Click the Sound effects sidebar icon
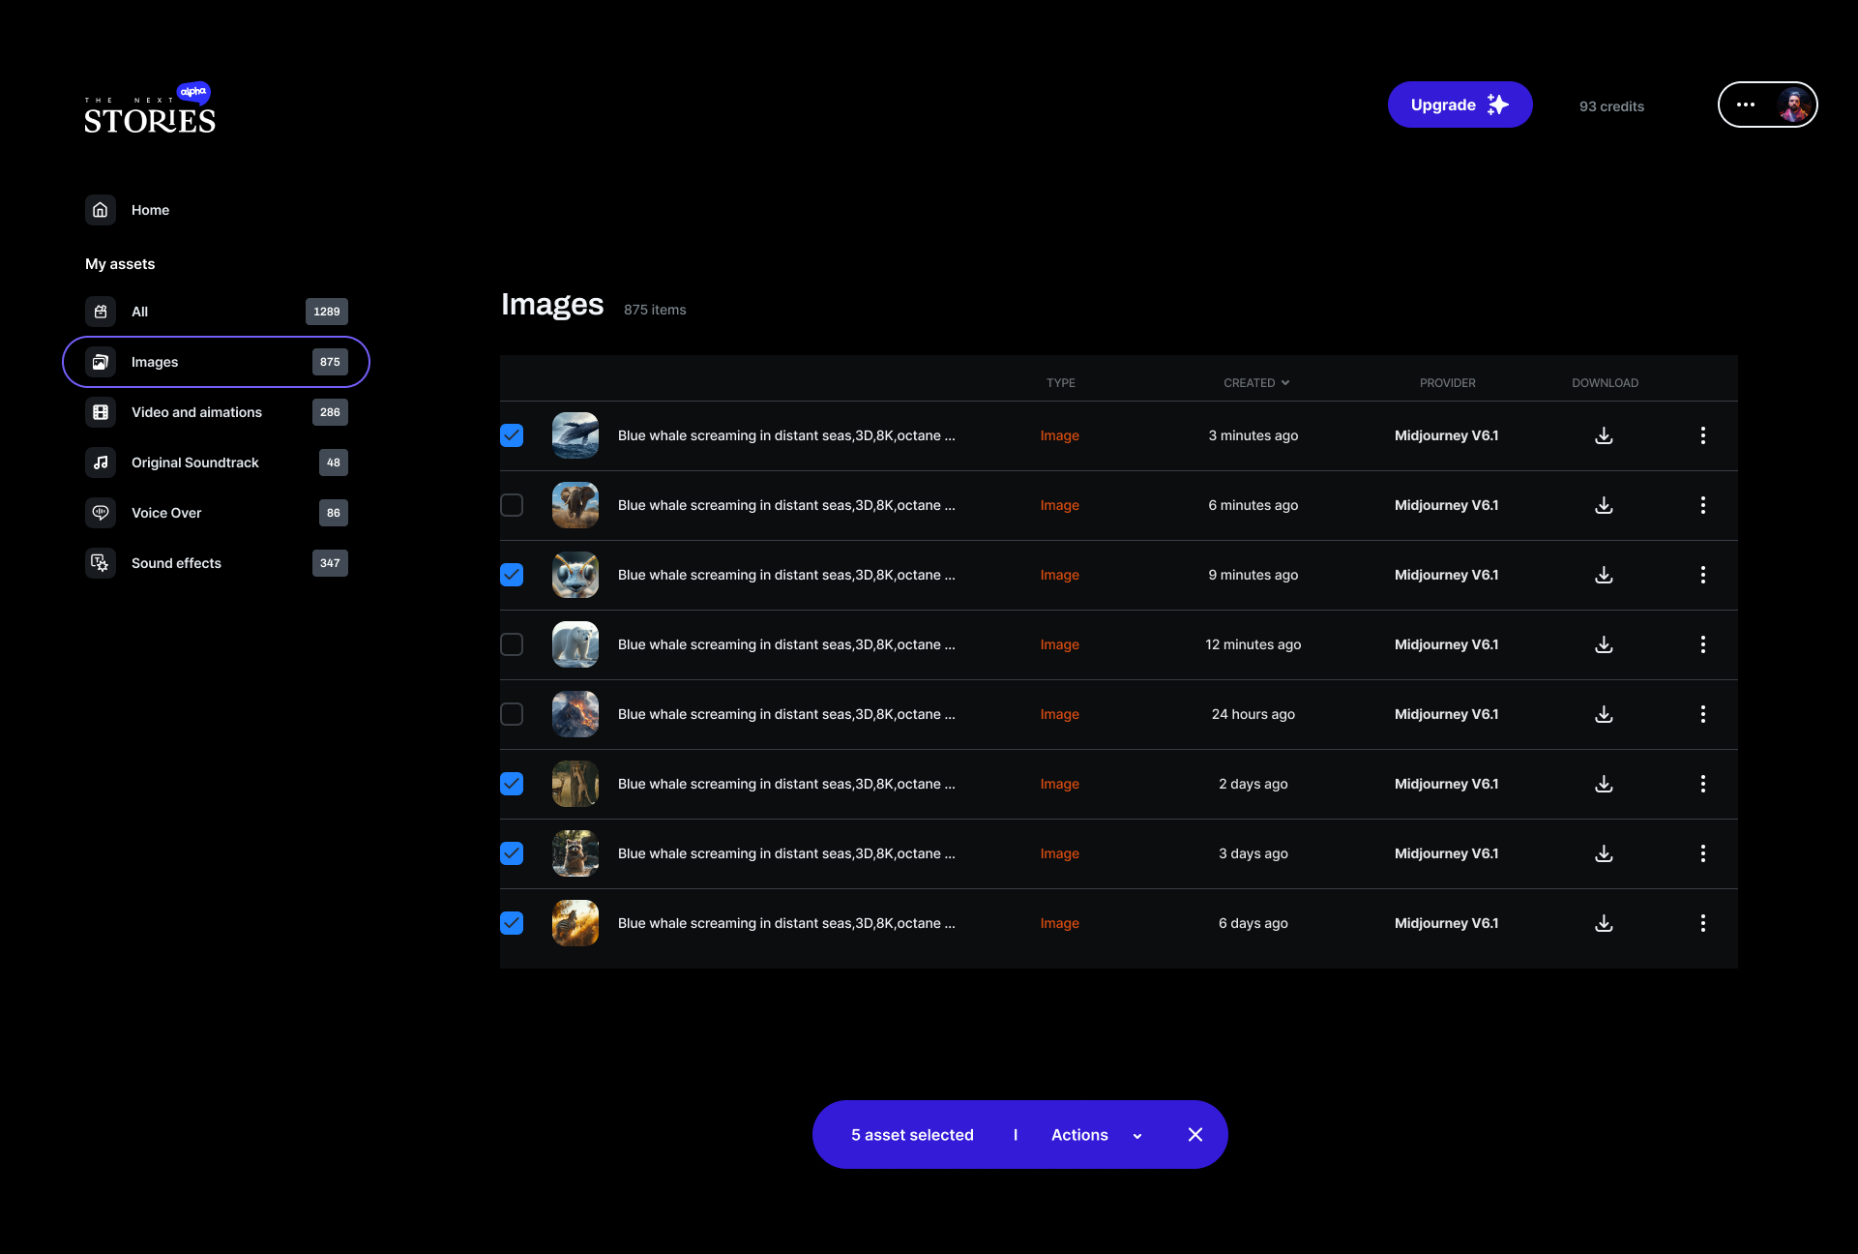This screenshot has height=1254, width=1858. (101, 563)
